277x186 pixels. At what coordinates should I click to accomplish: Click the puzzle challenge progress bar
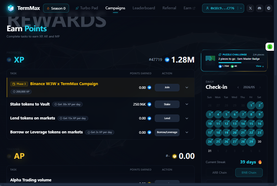[241, 63]
